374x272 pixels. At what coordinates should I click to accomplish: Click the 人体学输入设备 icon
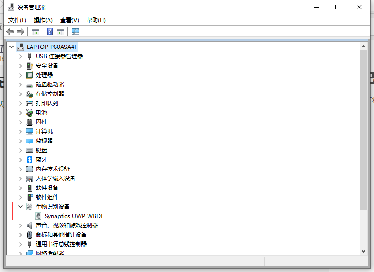tap(30, 179)
